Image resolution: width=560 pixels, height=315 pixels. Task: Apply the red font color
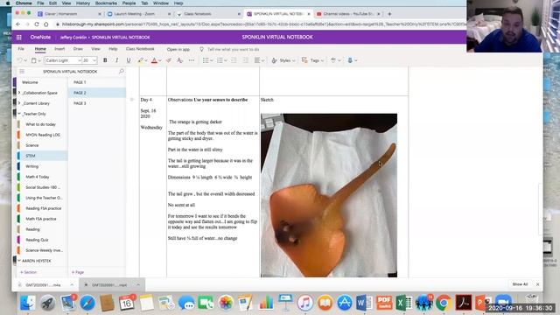[154, 60]
